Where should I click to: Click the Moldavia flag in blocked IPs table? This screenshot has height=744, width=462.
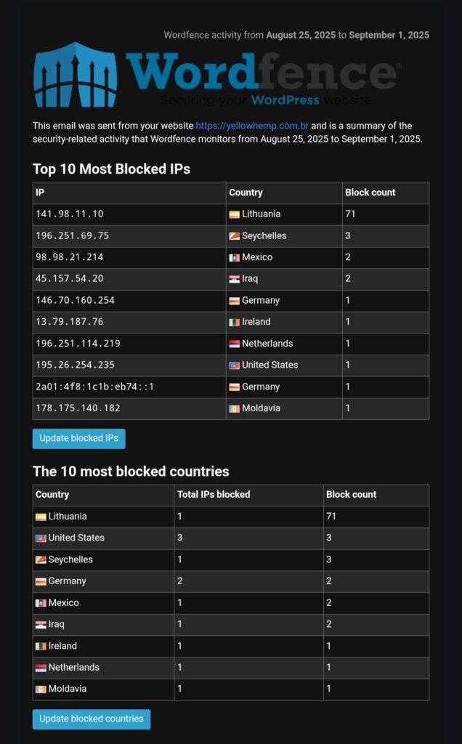point(235,408)
